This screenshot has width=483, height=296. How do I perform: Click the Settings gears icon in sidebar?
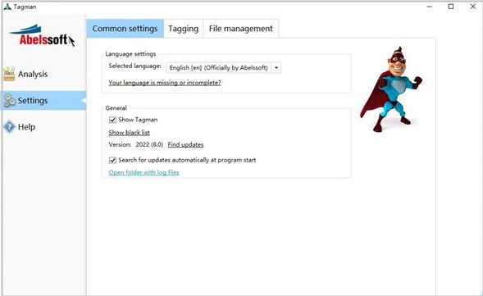pos(9,100)
